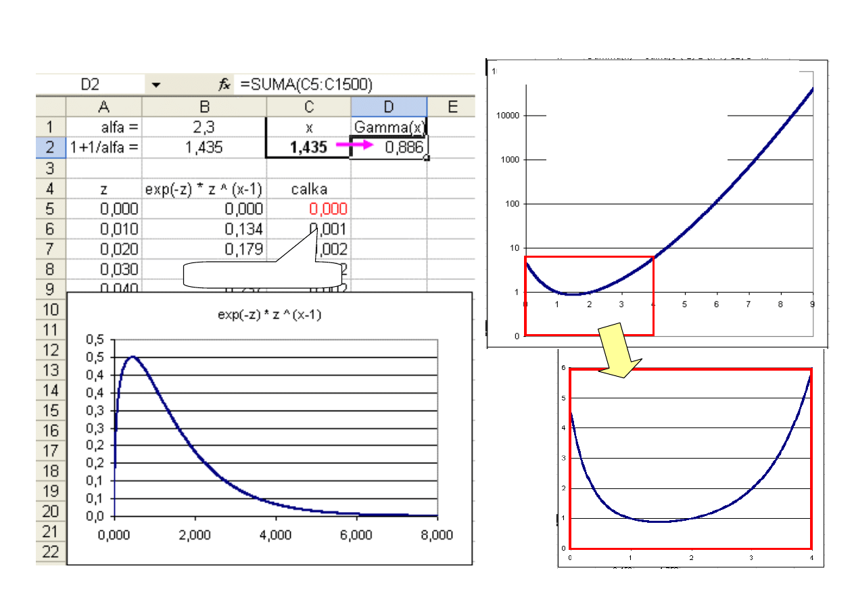Select row 3 header

tap(51, 167)
